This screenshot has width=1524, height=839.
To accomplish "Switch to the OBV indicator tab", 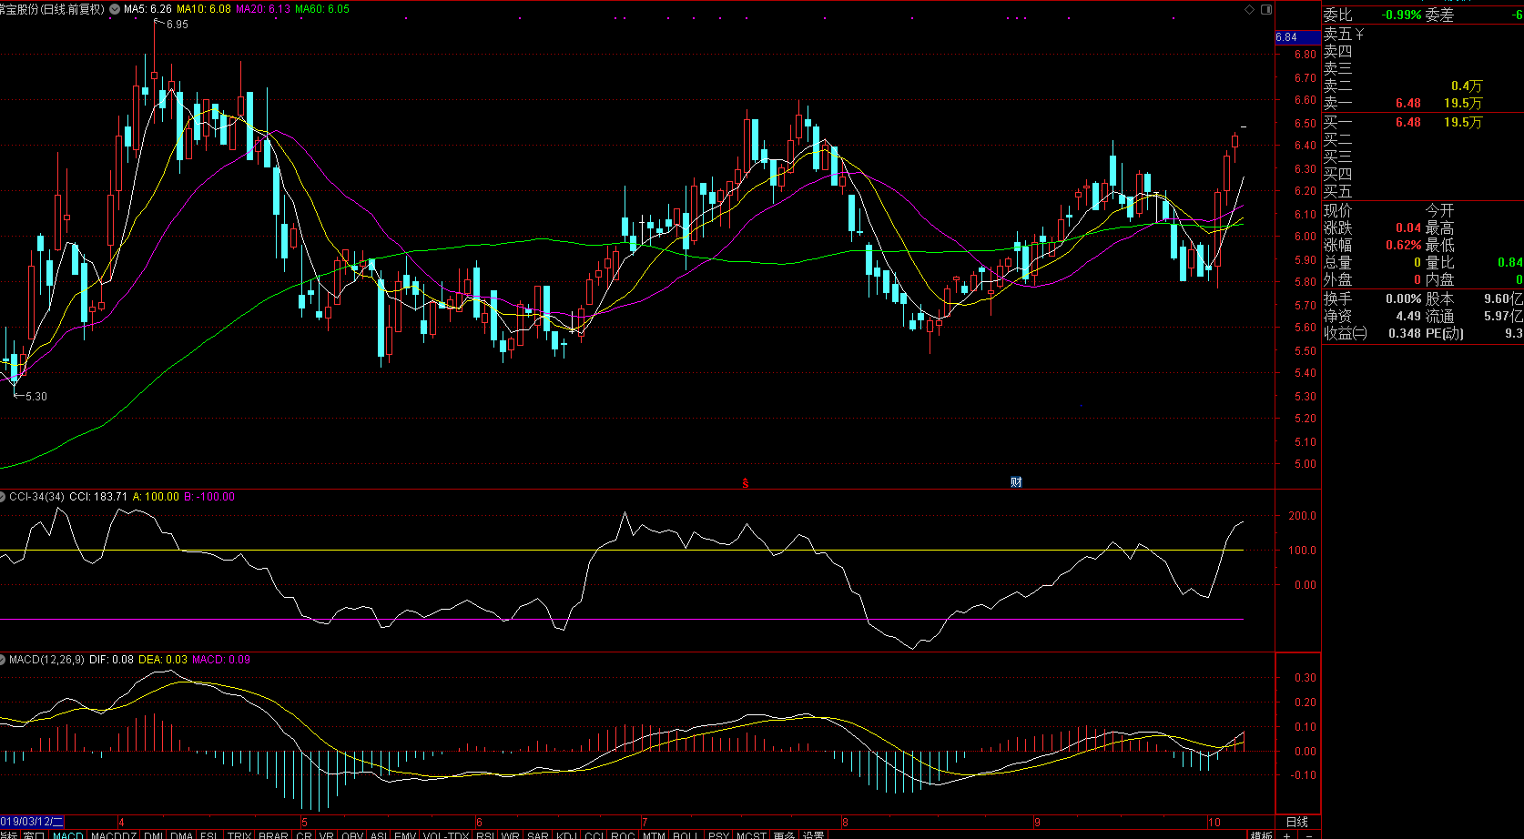I will pos(352,834).
